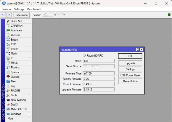Screen dimensions: 172x122
Task: Open the Settings menu
Action: point(19,9)
